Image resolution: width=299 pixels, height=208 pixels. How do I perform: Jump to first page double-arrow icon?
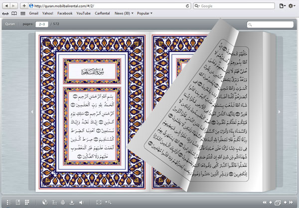[x=265, y=203]
